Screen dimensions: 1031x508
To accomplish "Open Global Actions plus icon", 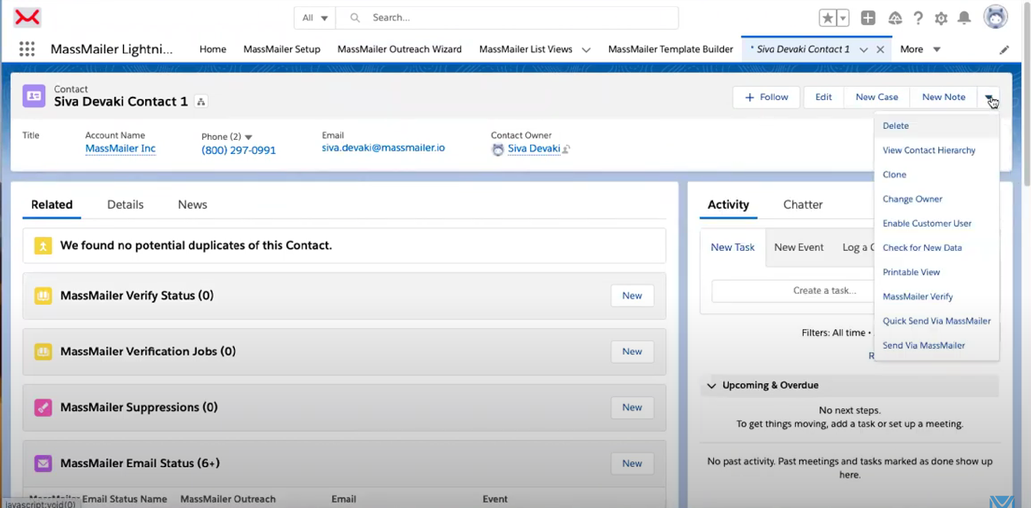I will (868, 18).
